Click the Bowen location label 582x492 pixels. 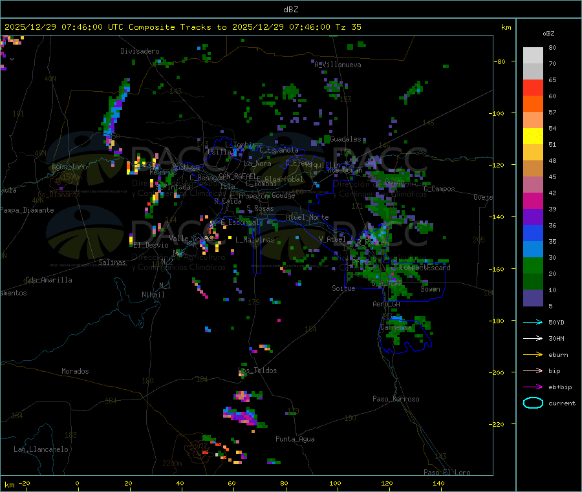pyautogui.click(x=430, y=289)
